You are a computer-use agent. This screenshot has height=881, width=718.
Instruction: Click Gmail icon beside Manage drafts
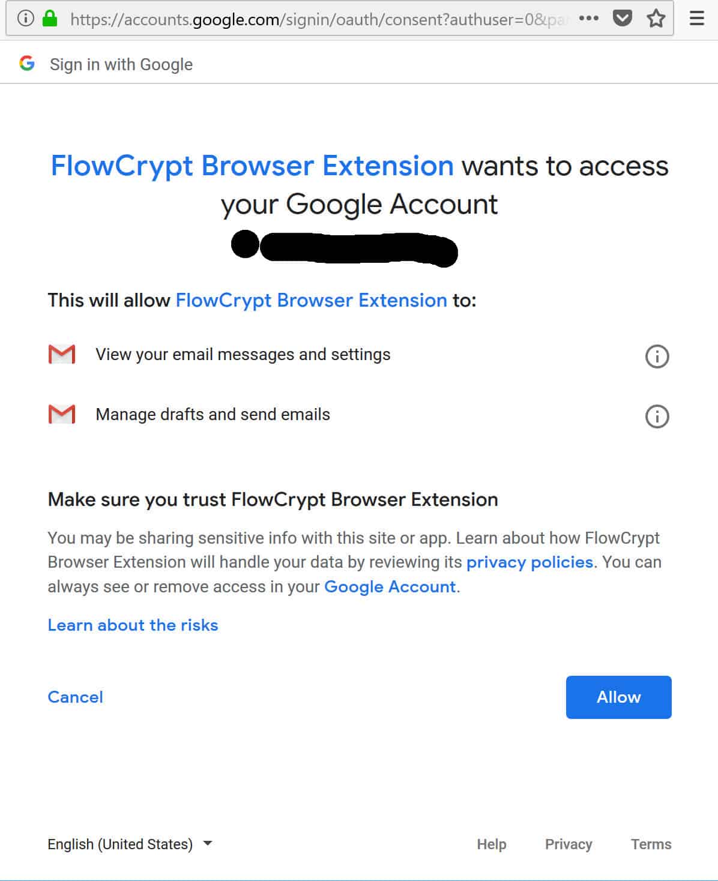tap(62, 414)
